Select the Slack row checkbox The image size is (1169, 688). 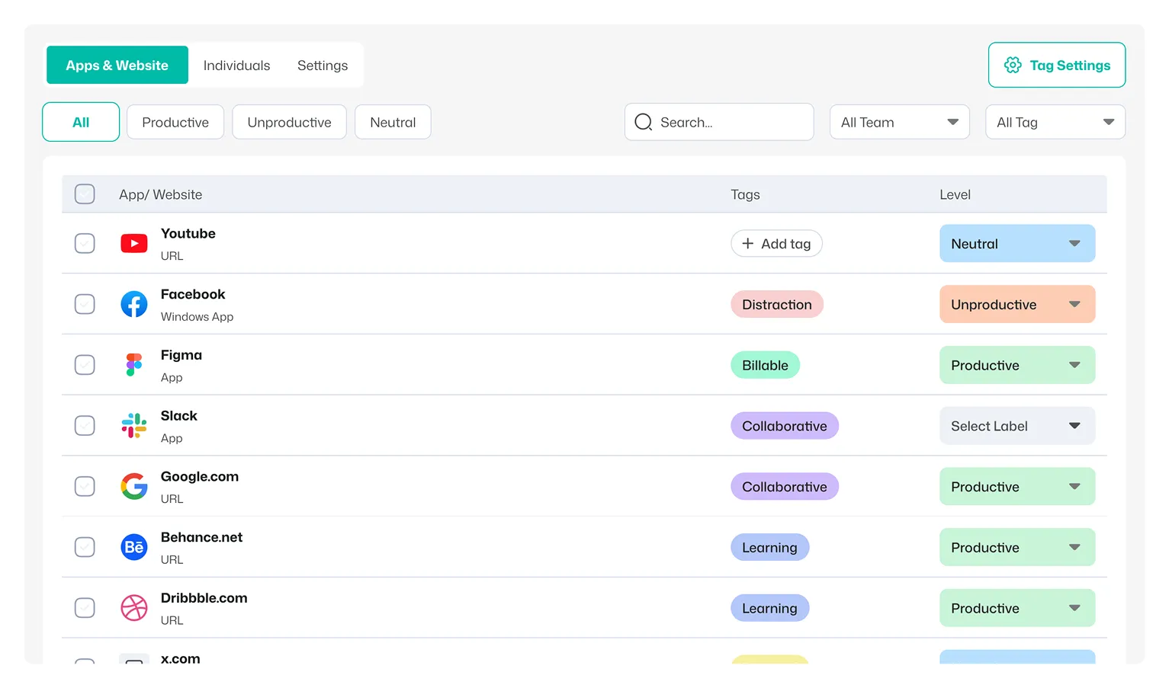(x=85, y=426)
